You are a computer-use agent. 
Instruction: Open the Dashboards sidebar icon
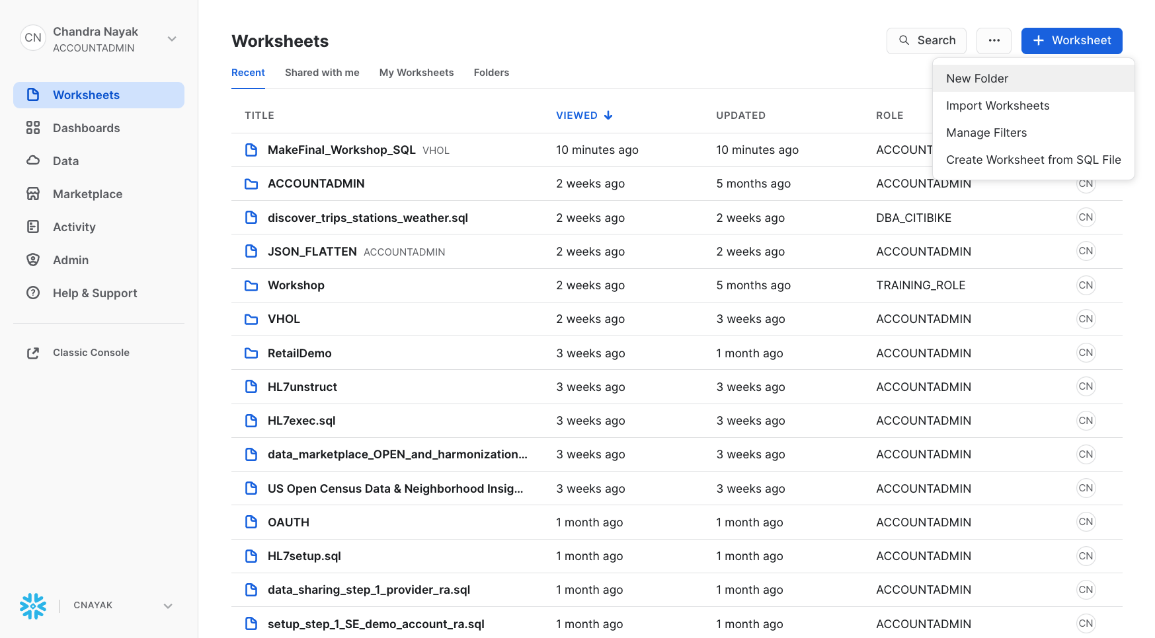click(x=33, y=127)
